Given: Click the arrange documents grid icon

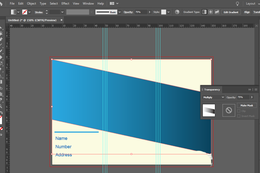Looking at the screenshot, I should (x=112, y=3).
